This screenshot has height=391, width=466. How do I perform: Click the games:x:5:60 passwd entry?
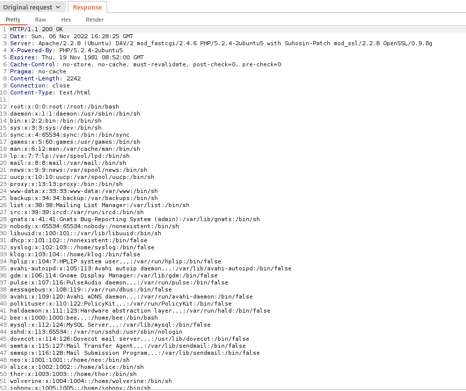(x=75, y=142)
